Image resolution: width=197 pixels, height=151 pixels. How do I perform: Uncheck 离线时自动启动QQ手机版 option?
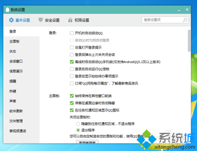(72, 62)
